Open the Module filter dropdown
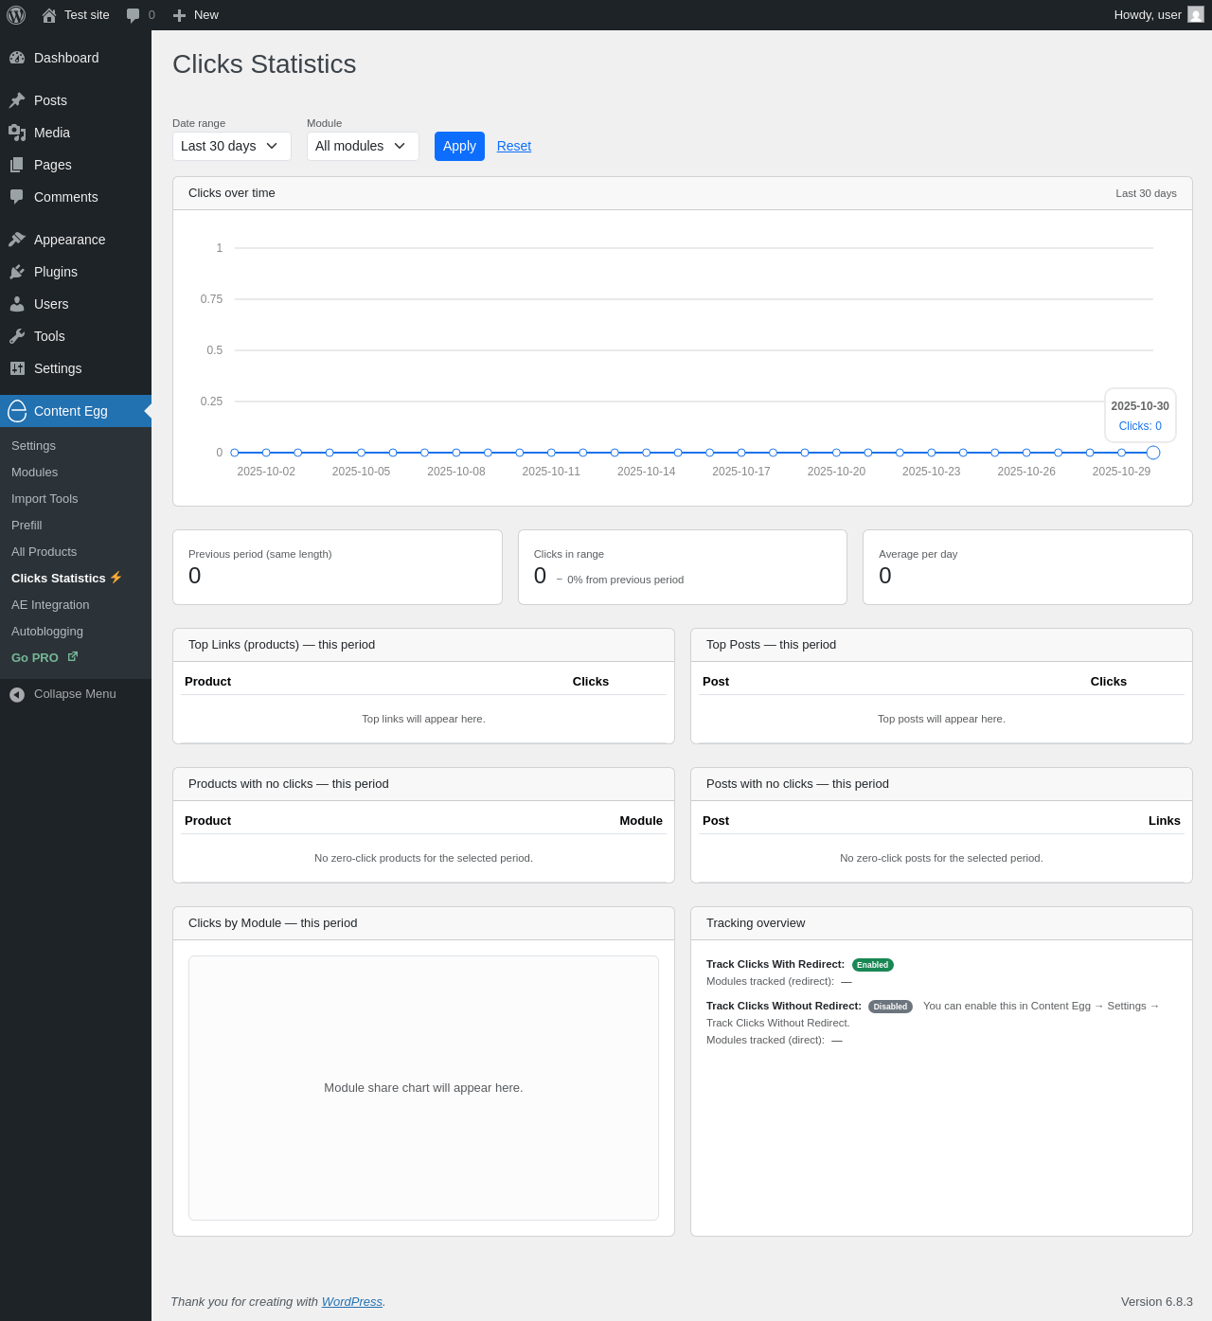Viewport: 1212px width, 1321px height. tap(362, 146)
